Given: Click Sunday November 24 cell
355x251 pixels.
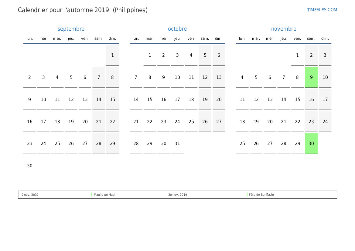Looking at the screenshot, I should pos(325,122).
